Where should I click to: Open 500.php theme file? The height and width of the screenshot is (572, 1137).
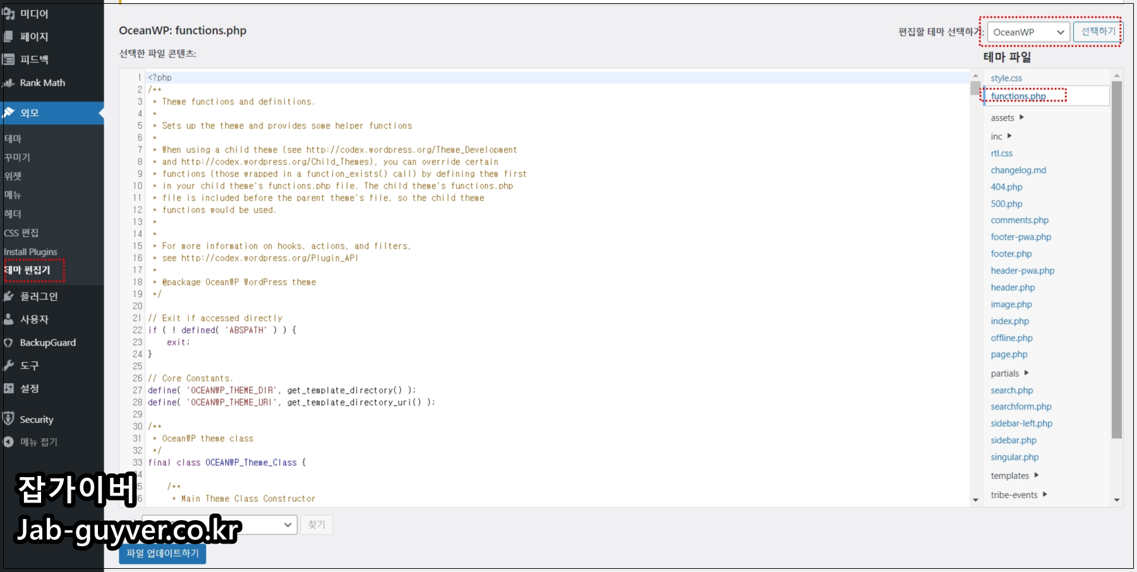[1006, 204]
